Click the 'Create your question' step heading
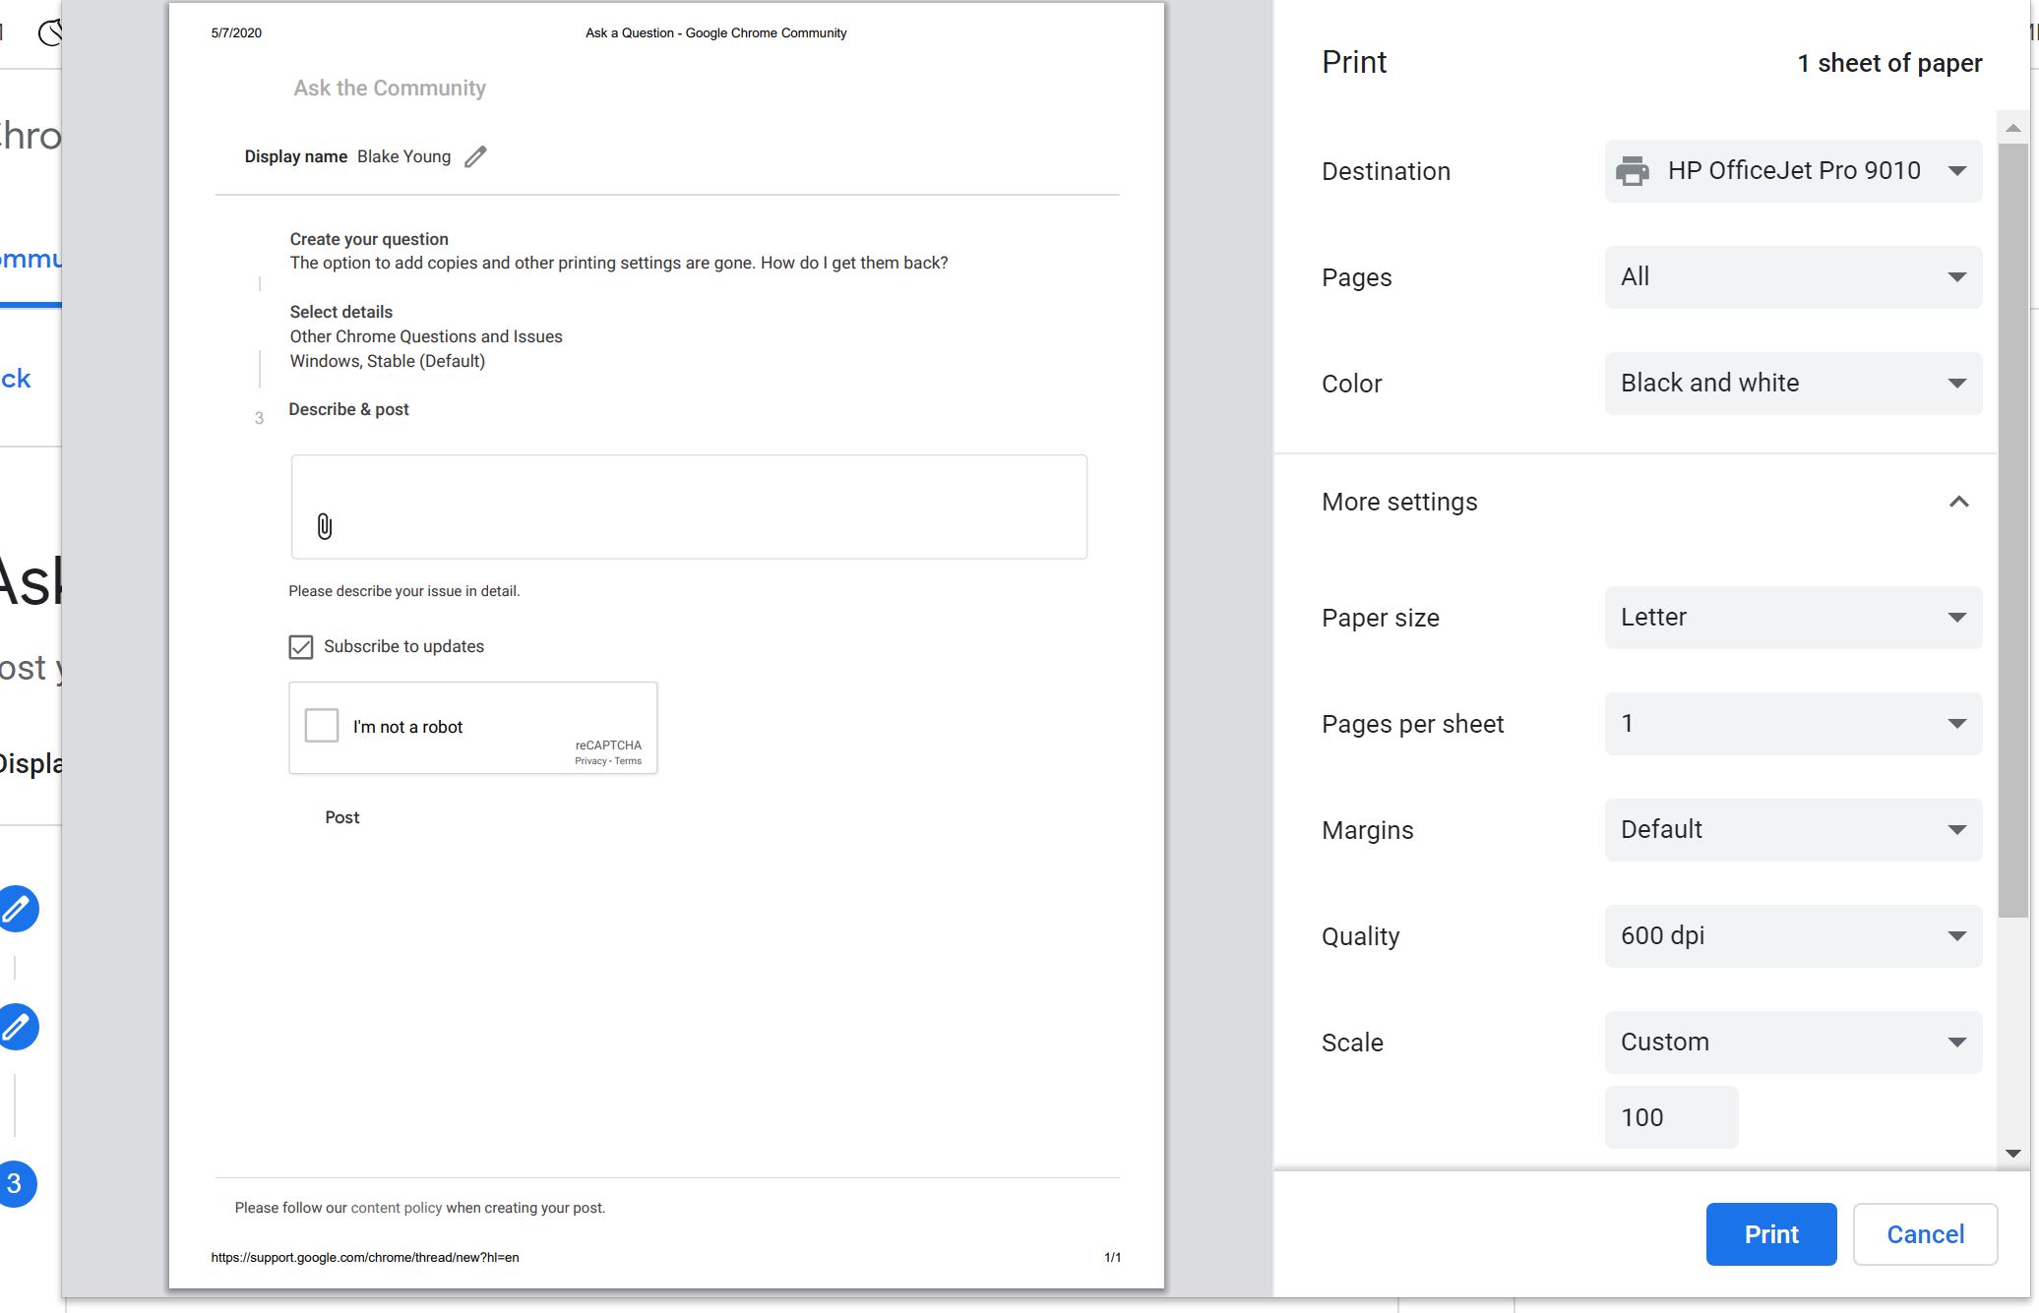Image resolution: width=2039 pixels, height=1313 pixels. [369, 239]
